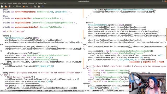Click the Undo toolbar button

[x=26, y=7]
